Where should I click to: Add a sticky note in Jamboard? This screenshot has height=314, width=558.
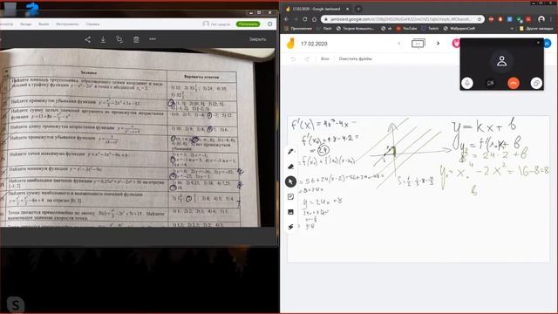tap(290, 197)
